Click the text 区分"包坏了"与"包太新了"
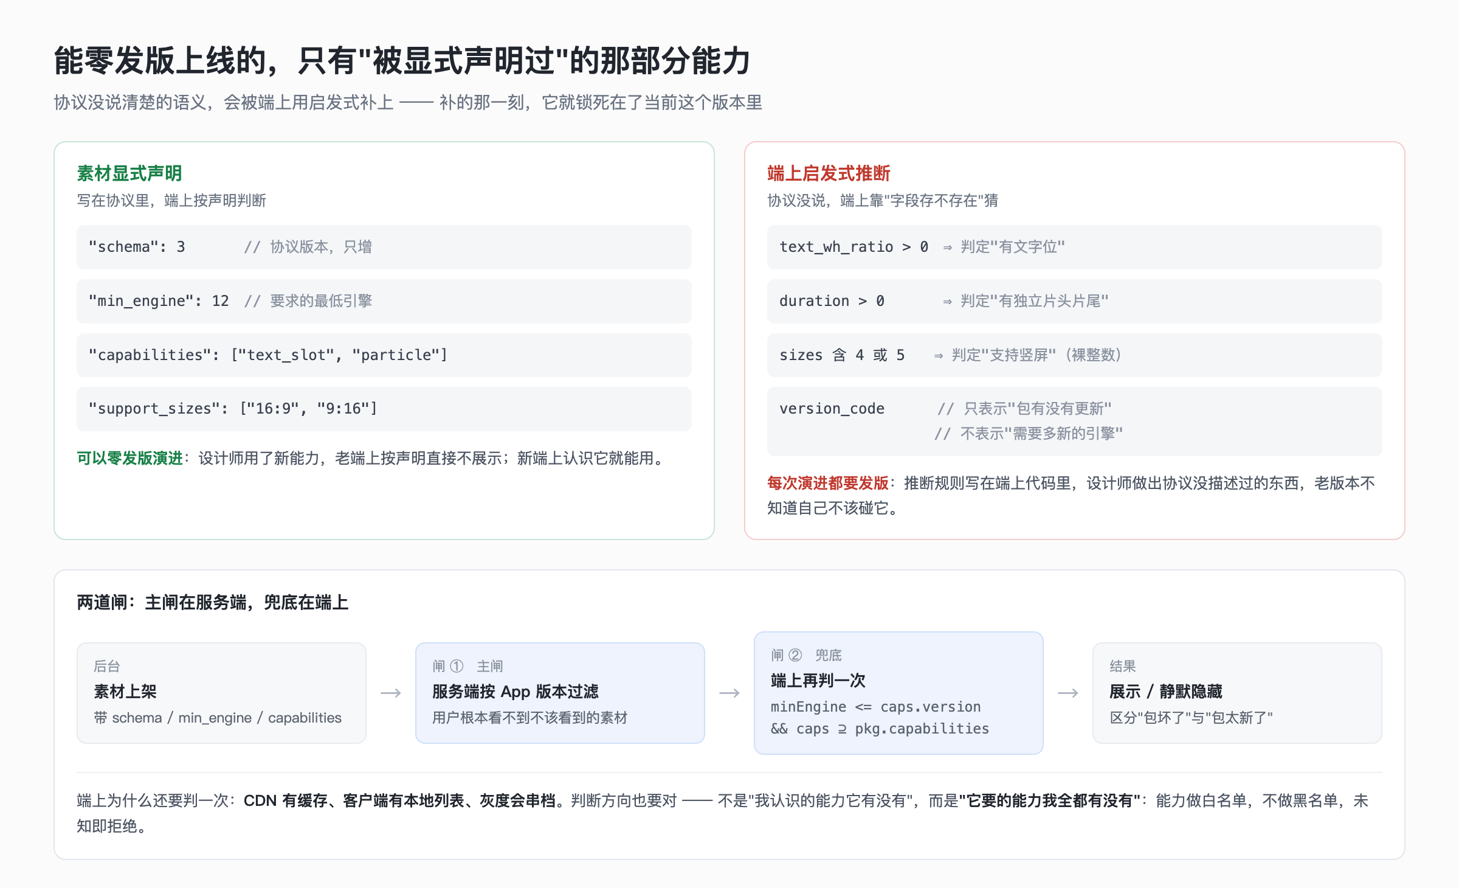Screen dimensions: 1459x888 tap(1191, 718)
